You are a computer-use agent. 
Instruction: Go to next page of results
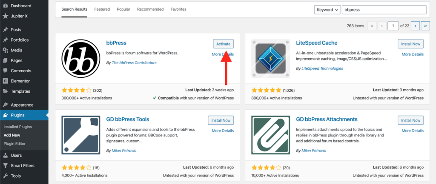[x=416, y=25]
